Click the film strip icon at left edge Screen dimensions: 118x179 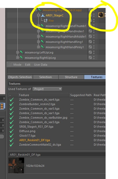(x=2, y=106)
